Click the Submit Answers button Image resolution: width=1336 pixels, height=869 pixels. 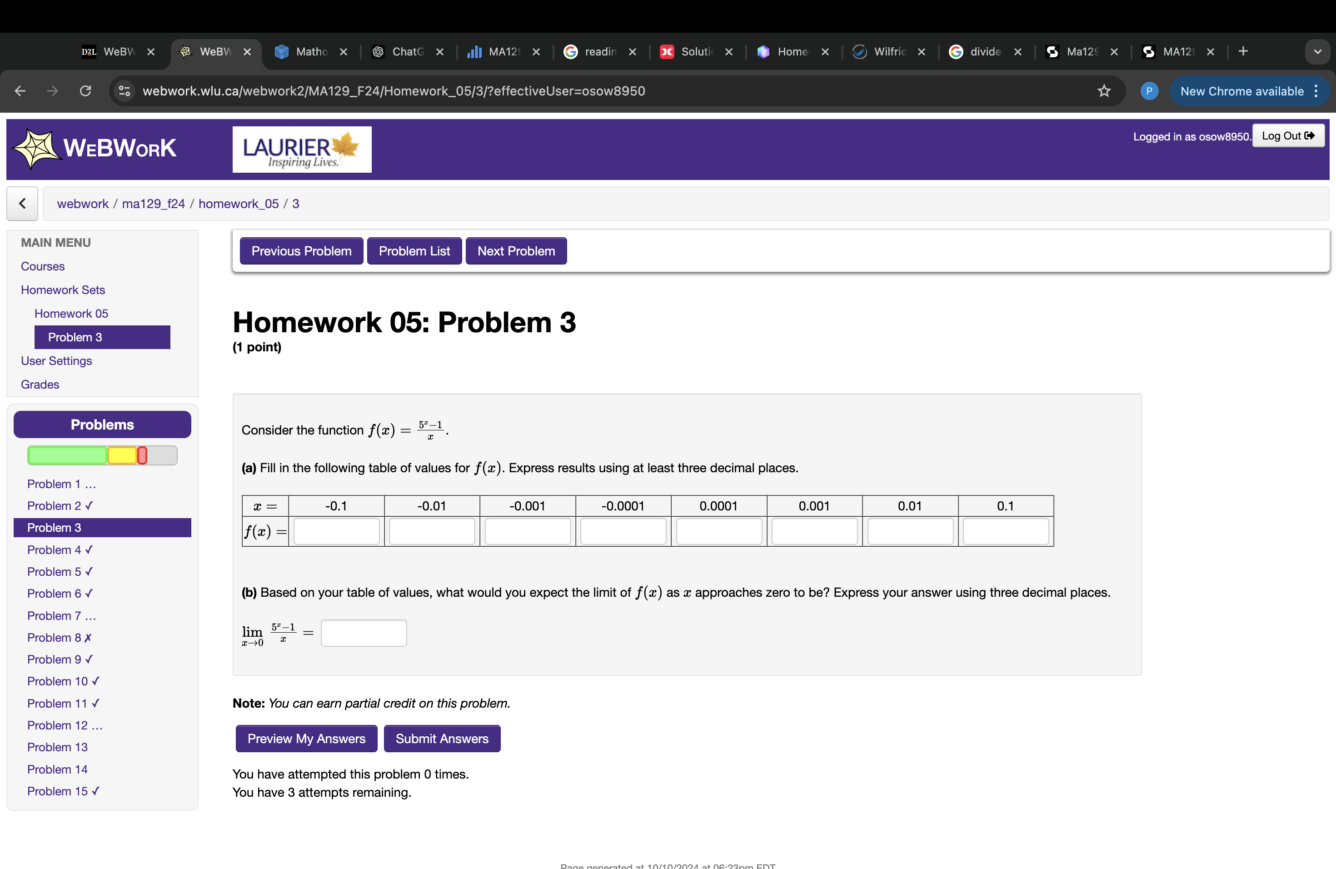pos(442,739)
